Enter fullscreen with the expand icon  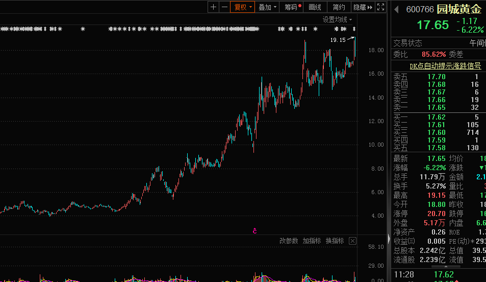click(x=380, y=7)
